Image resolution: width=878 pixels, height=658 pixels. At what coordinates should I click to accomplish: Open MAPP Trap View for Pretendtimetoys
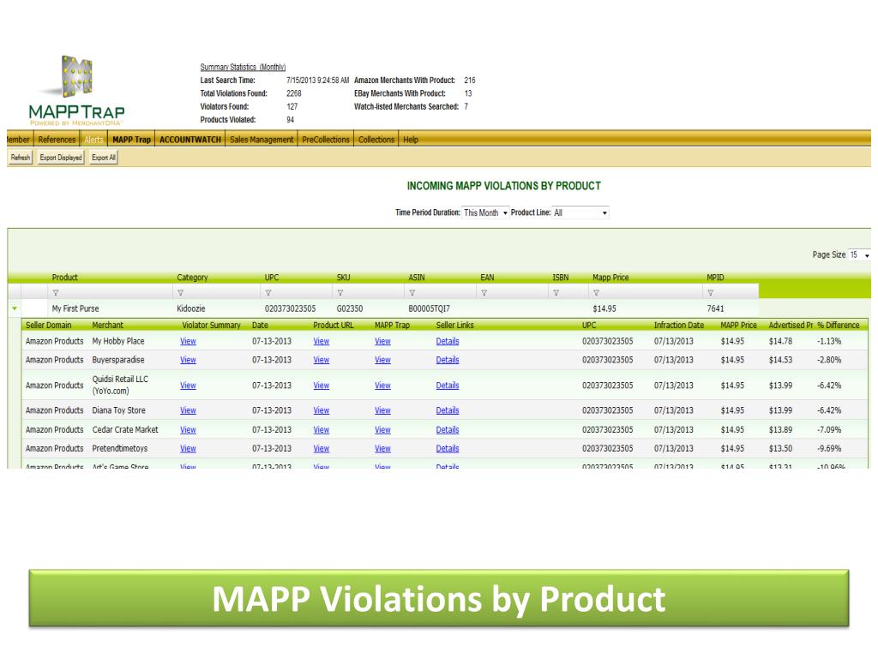tap(382, 448)
